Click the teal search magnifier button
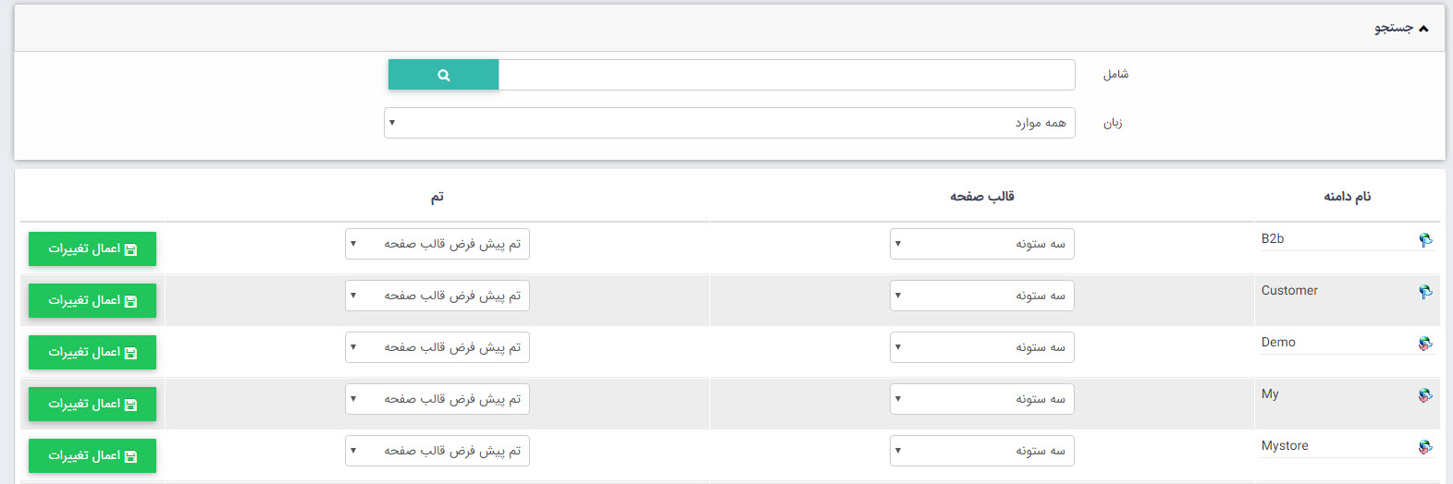 443,75
